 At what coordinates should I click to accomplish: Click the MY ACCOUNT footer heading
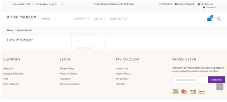pos(128,59)
